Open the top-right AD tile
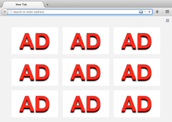Viewport: 172px width, 122px height. coord(137,41)
